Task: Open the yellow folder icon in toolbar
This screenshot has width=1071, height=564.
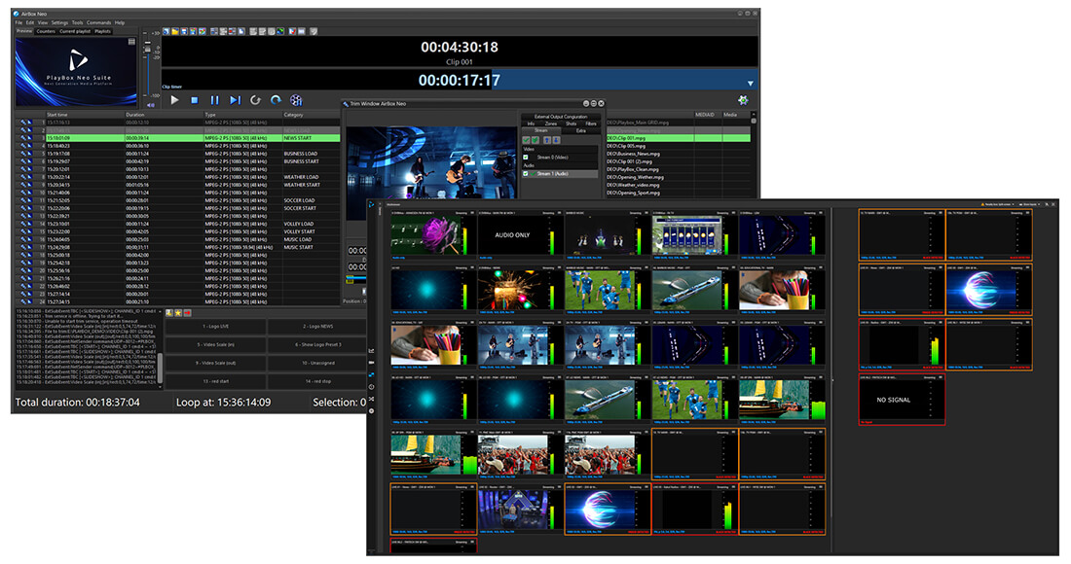Action: click(175, 31)
